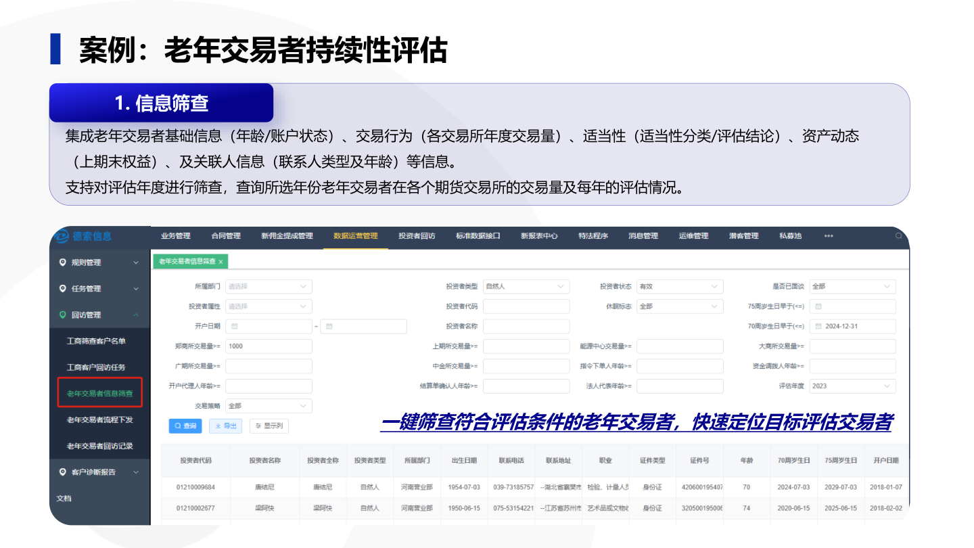Select investor code 01210002677 in the table
974x548 pixels.
195,508
